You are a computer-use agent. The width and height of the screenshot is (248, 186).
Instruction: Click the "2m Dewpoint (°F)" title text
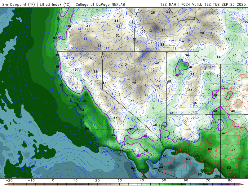[x=19, y=4]
